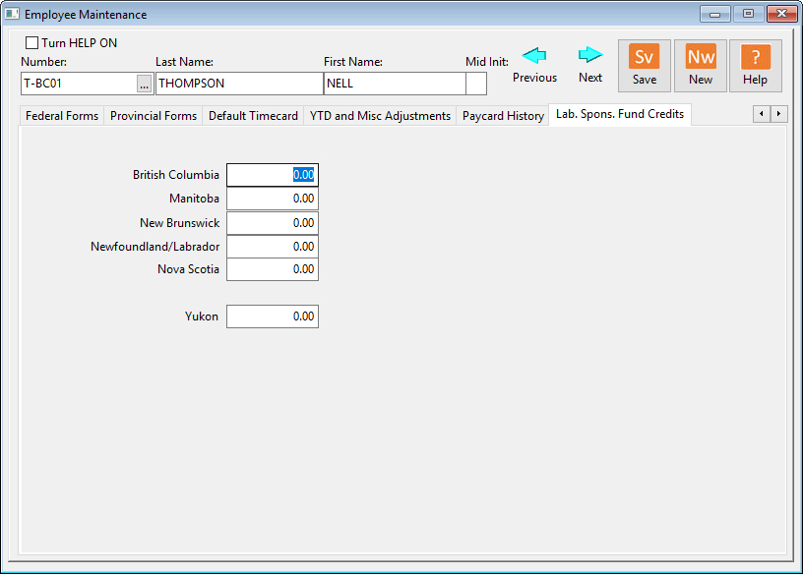
Task: Open the employee Number lookup ellipsis button
Action: [144, 85]
